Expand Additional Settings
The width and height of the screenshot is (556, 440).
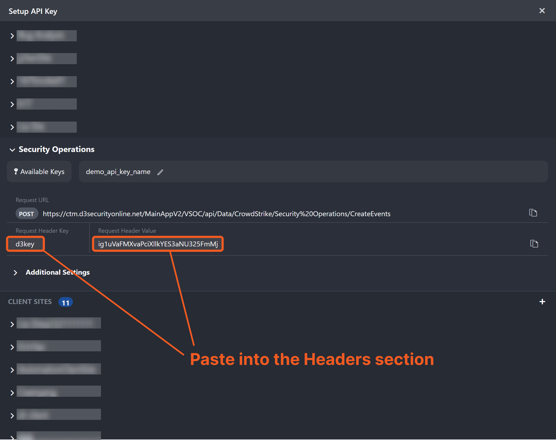click(16, 273)
